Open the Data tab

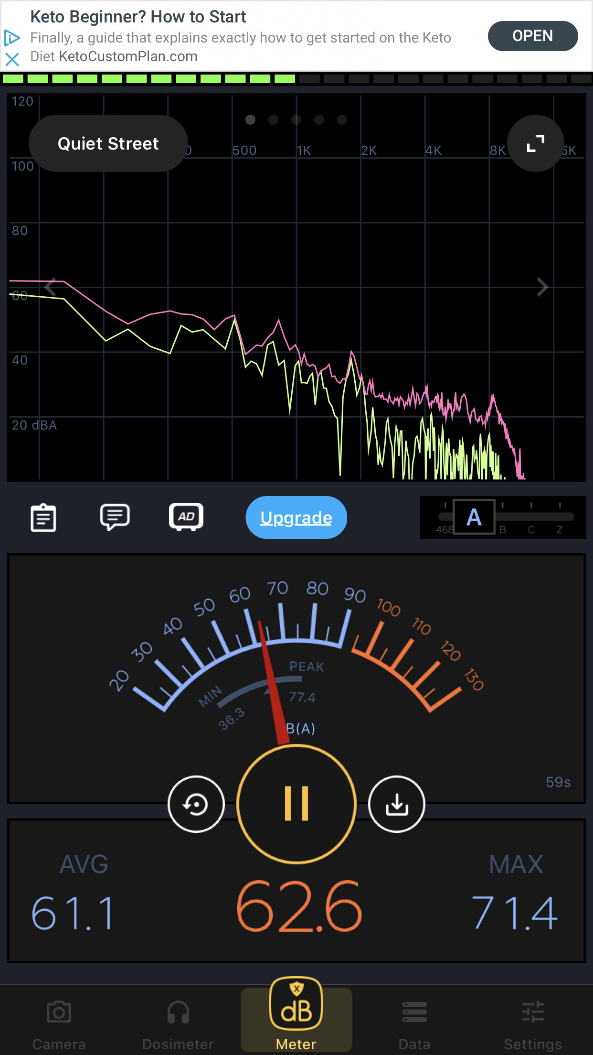coord(414,1023)
